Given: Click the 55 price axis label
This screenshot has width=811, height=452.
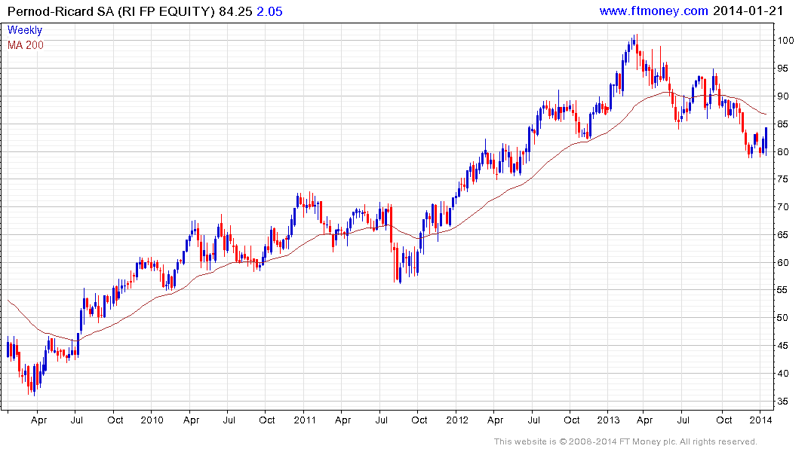Looking at the screenshot, I should pos(783,290).
